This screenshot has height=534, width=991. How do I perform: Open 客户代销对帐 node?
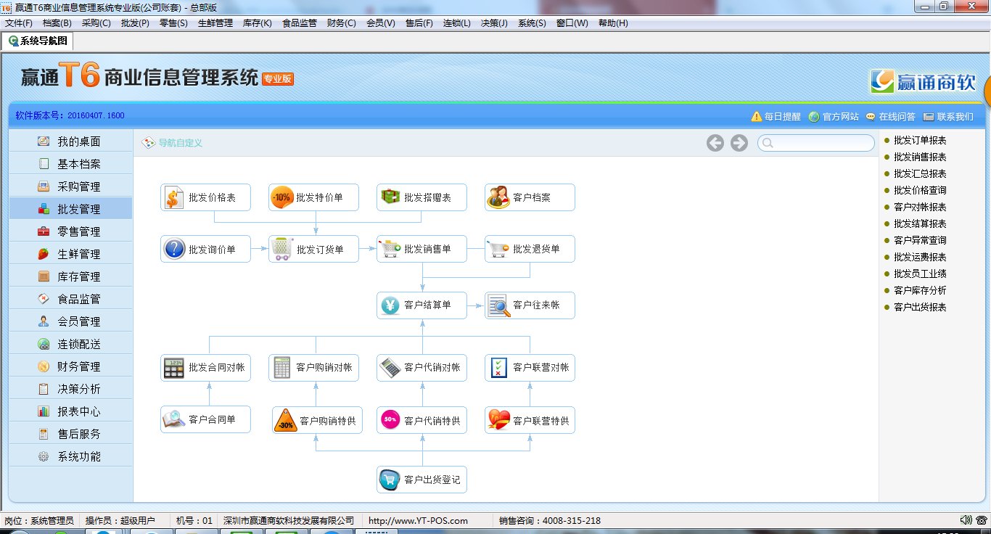pyautogui.click(x=422, y=367)
